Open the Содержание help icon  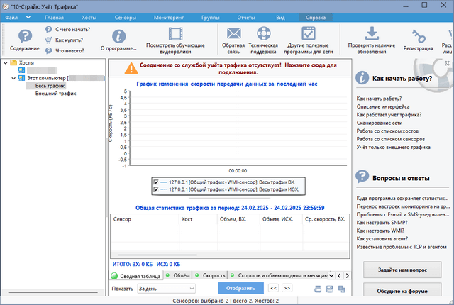click(x=25, y=36)
